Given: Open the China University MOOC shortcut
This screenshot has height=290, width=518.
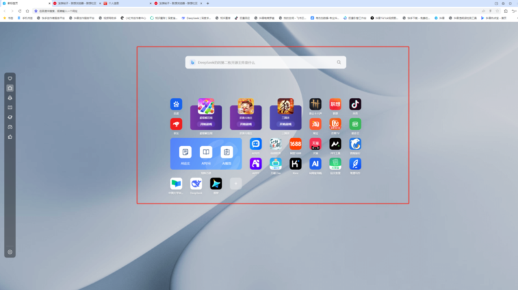Looking at the screenshot, I should pos(176,184).
